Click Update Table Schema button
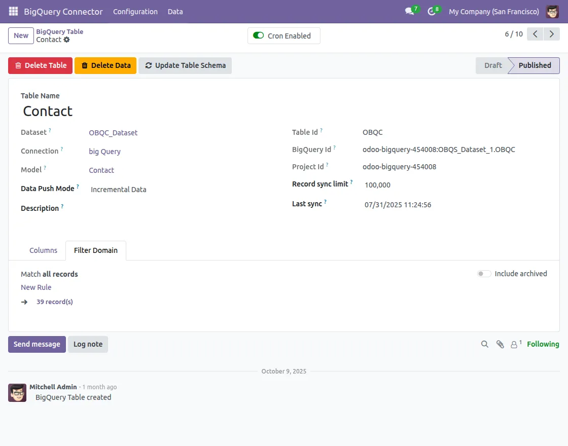568x446 pixels. point(185,65)
